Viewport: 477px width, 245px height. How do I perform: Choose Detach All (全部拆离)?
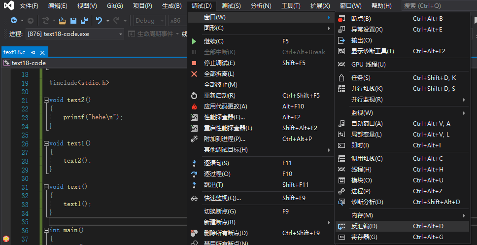tap(260, 74)
